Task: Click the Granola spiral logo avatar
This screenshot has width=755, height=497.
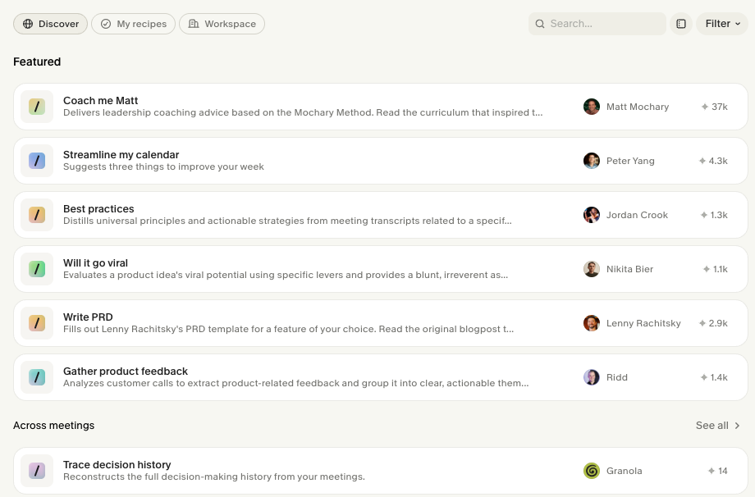Action: click(592, 471)
